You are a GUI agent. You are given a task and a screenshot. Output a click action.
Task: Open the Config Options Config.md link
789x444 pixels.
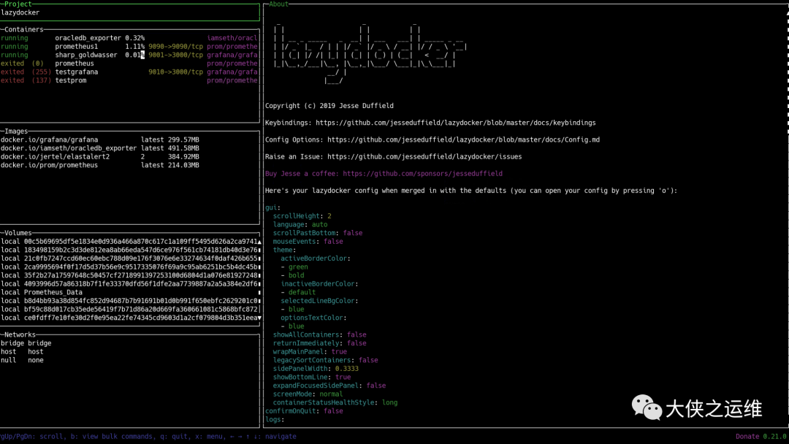(463, 139)
